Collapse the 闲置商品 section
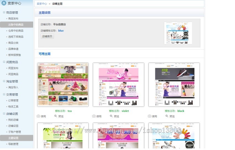The height and width of the screenshot is (150, 235). [4, 62]
